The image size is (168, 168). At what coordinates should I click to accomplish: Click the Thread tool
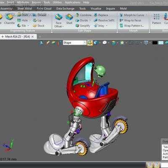coord(40,15)
